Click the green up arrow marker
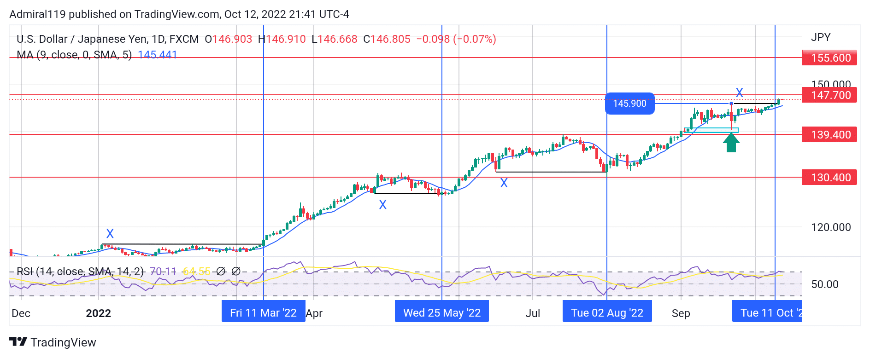Screen dimensions: 870x358 click(731, 142)
